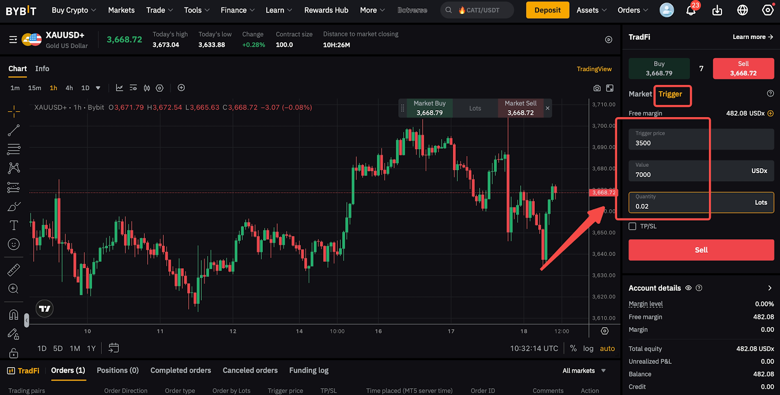
Task: Toggle account details visibility eye
Action: [x=688, y=288]
